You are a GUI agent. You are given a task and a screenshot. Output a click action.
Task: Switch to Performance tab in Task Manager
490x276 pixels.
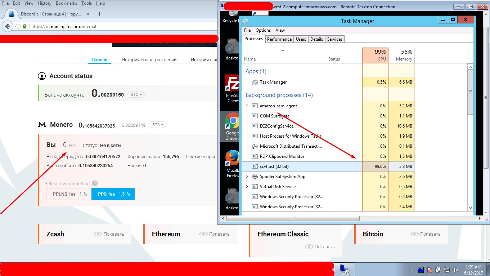tap(279, 39)
